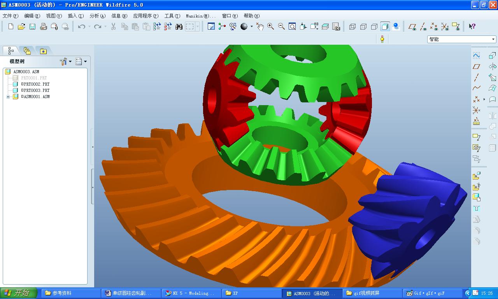Create a new file with the New icon
This screenshot has width=498, height=299.
pos(11,26)
